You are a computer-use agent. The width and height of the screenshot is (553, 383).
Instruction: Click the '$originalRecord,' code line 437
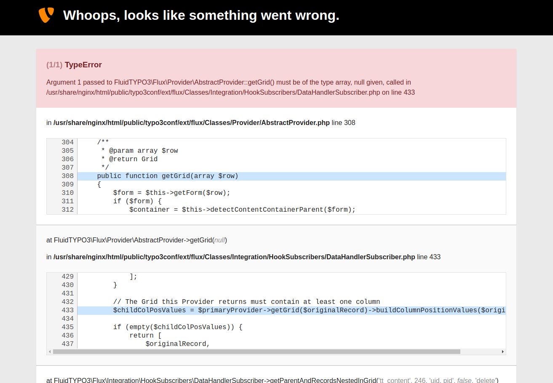tap(178, 344)
